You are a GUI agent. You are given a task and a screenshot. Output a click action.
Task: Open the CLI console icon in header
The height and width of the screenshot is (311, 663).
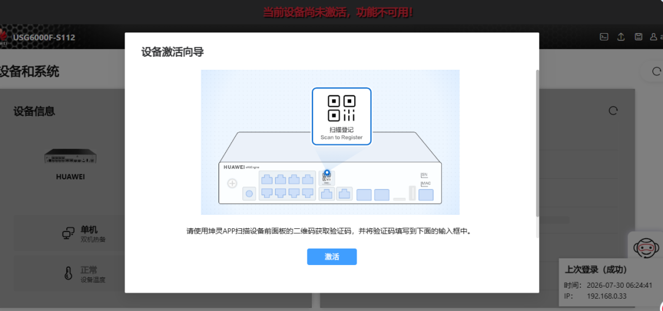pos(604,37)
